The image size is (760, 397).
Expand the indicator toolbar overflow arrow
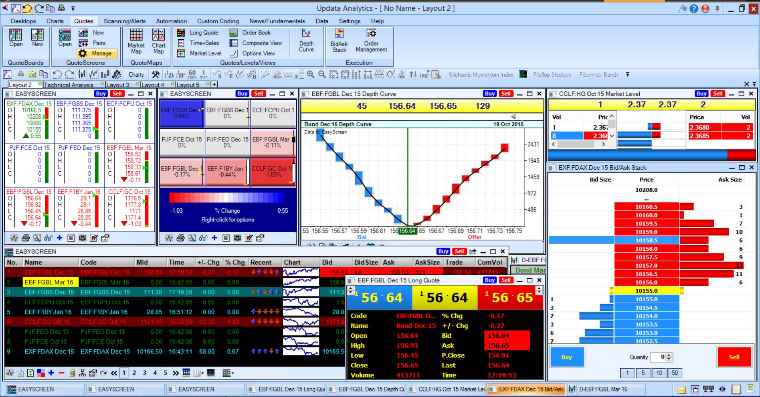tap(627, 74)
